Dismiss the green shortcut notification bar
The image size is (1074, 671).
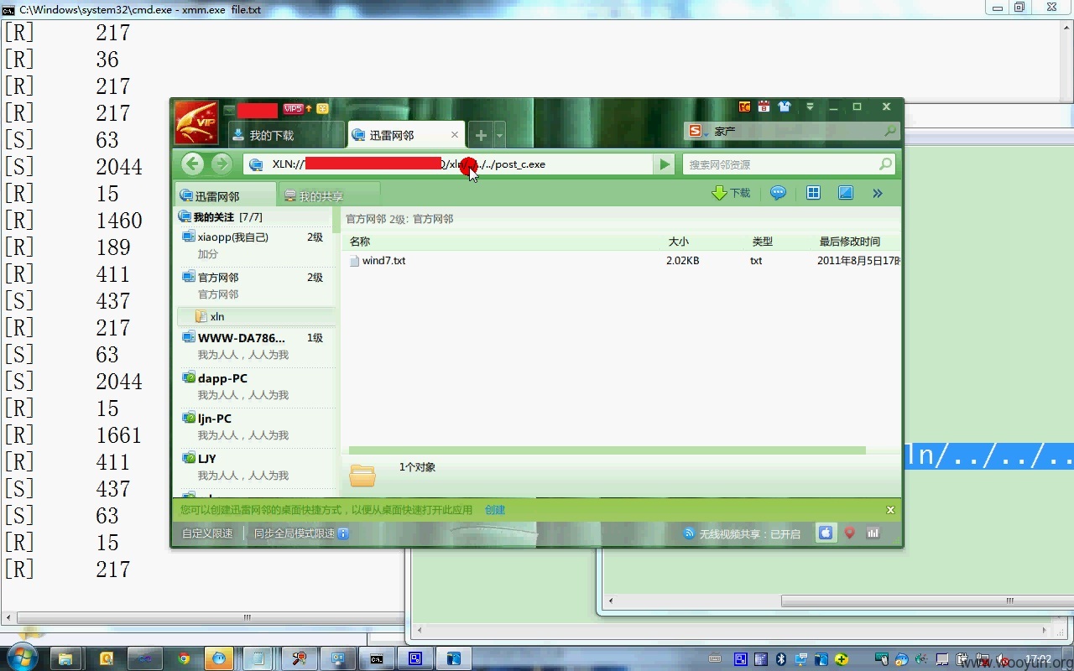click(890, 510)
